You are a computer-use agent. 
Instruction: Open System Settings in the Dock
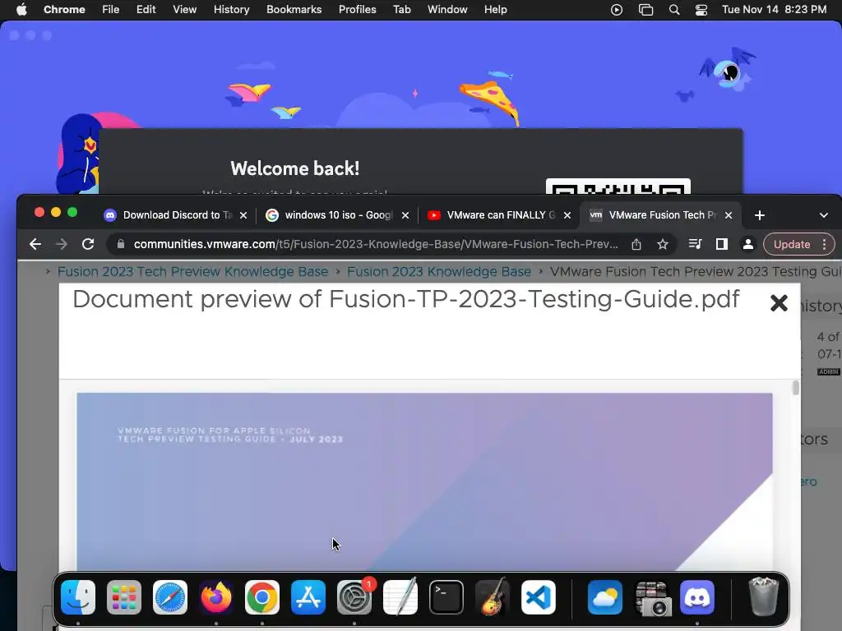click(354, 597)
